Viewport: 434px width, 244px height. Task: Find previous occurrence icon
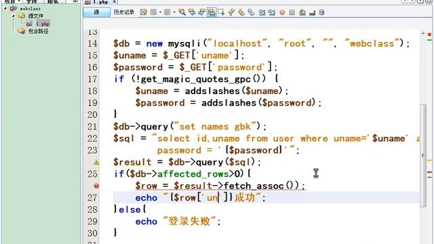click(x=191, y=12)
